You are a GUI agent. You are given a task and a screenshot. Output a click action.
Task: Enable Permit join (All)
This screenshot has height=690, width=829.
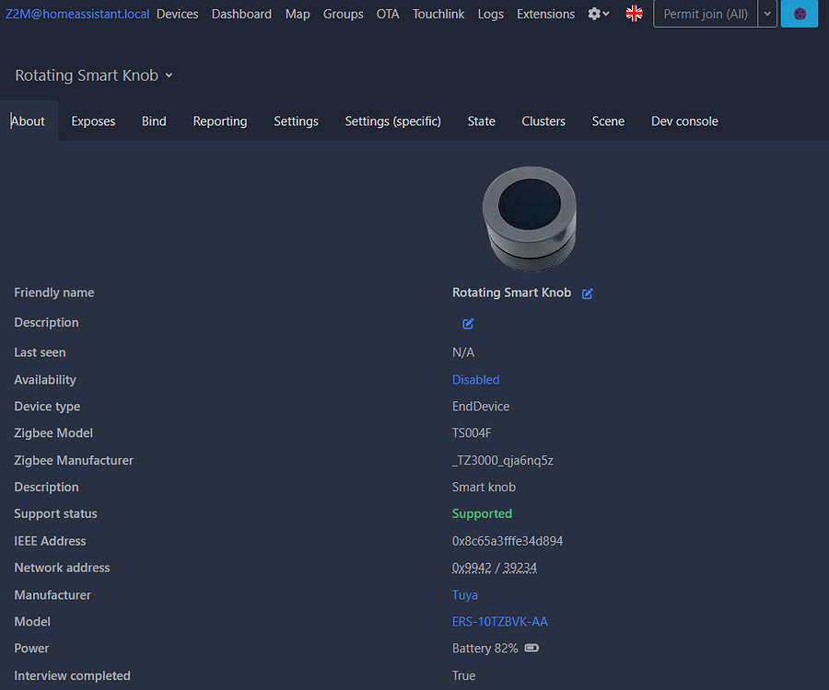[x=705, y=14]
